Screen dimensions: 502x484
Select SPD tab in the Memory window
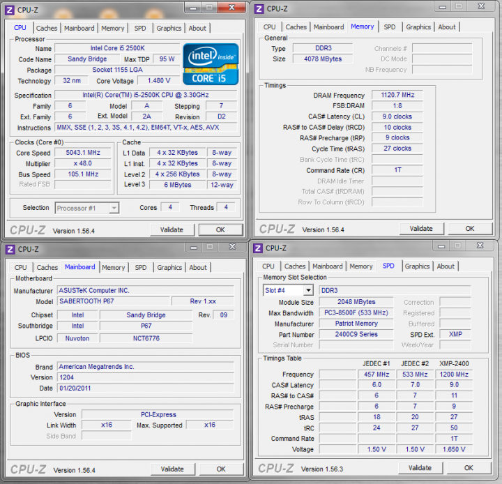pos(390,27)
